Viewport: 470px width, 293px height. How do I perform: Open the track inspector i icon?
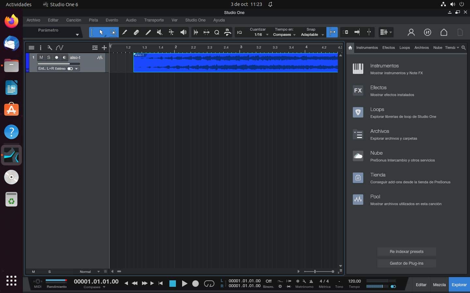(40, 48)
